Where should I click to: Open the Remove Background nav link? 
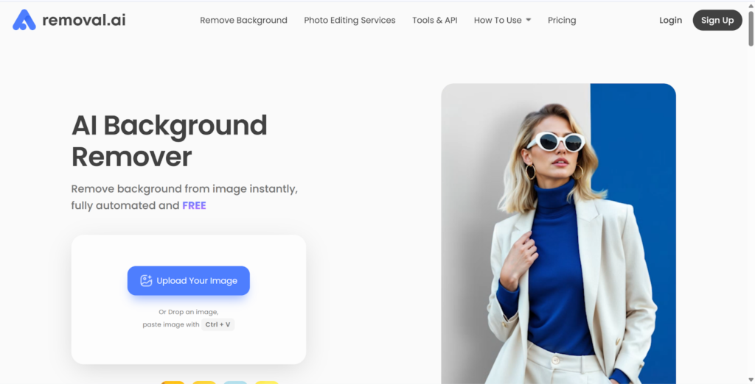(x=243, y=20)
